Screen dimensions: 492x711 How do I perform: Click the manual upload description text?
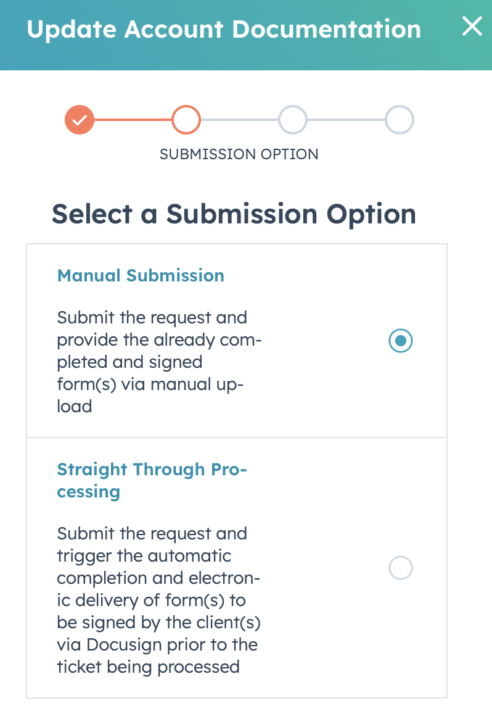(x=159, y=362)
